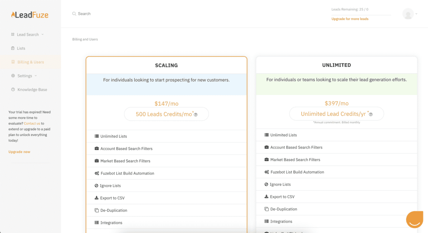Open the Lead Search menu

coord(28,34)
